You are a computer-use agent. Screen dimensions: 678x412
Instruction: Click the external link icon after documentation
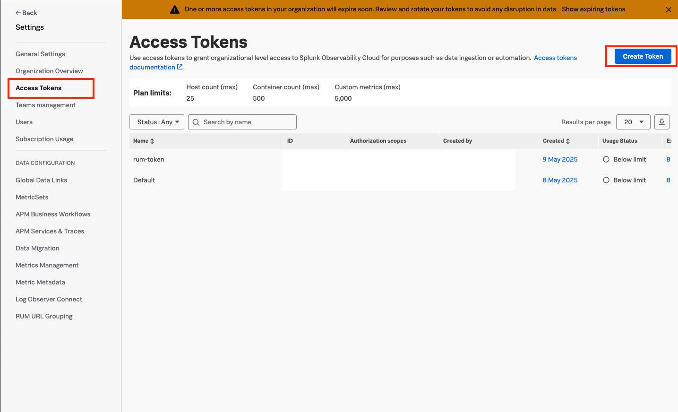180,67
